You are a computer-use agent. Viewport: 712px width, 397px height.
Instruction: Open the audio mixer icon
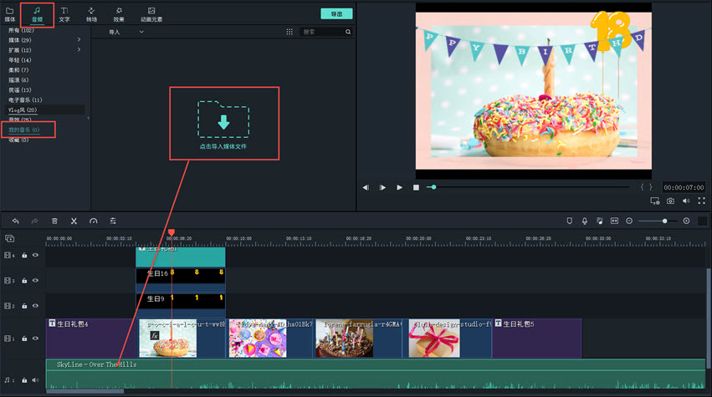tap(599, 221)
